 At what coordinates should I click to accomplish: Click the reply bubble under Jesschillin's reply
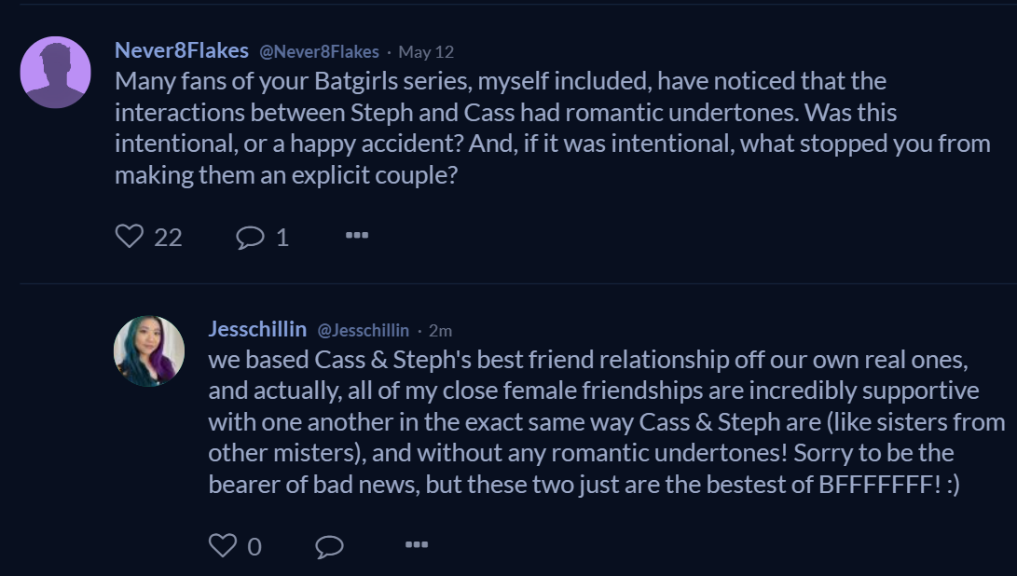329,545
